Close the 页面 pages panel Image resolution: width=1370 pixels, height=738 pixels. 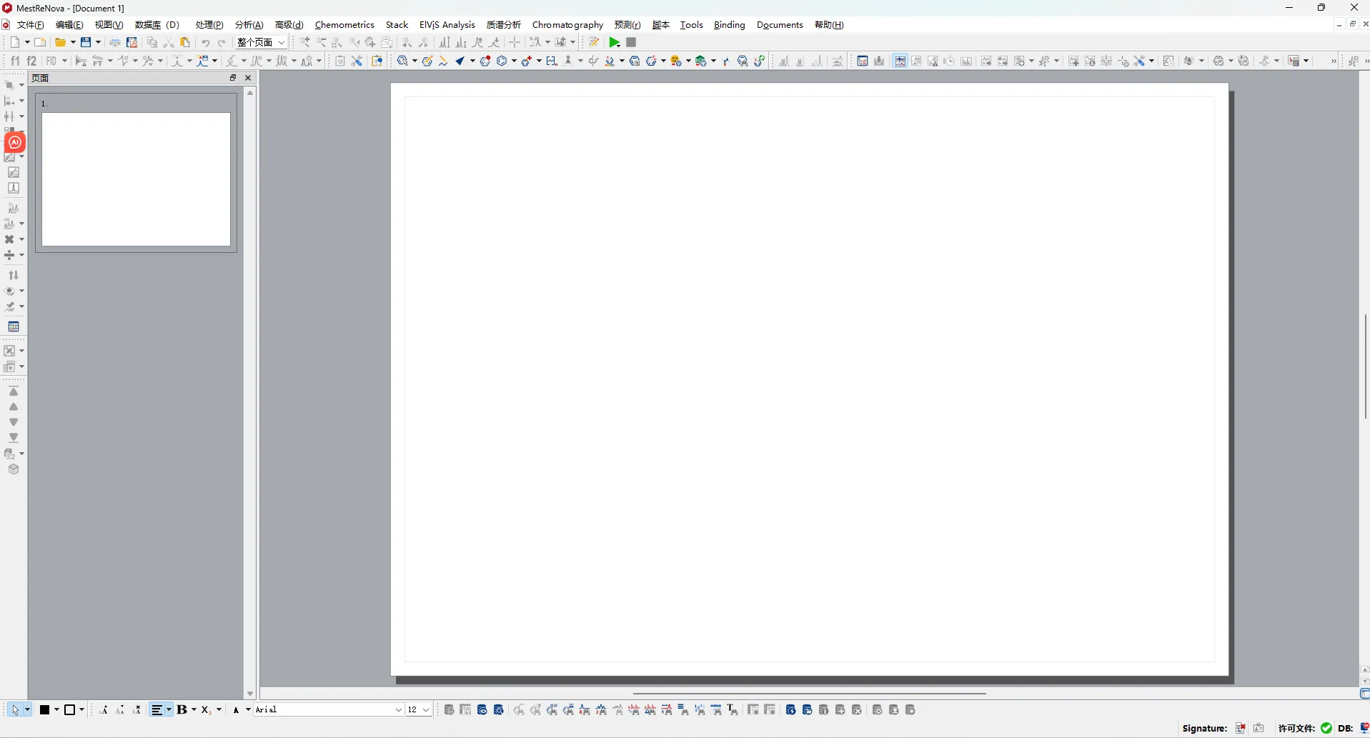pyautogui.click(x=248, y=78)
